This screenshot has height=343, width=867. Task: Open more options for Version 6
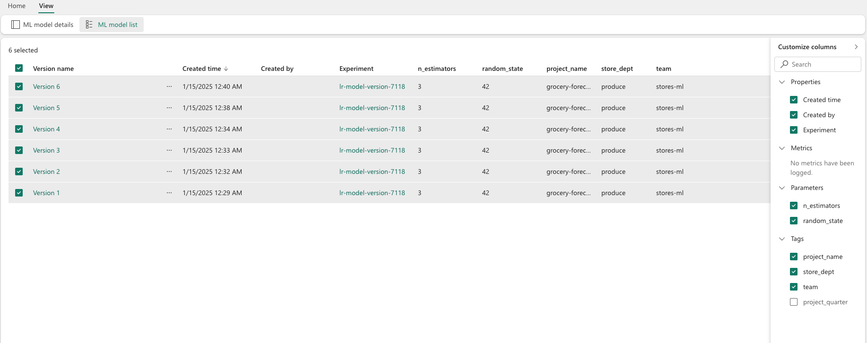169,86
